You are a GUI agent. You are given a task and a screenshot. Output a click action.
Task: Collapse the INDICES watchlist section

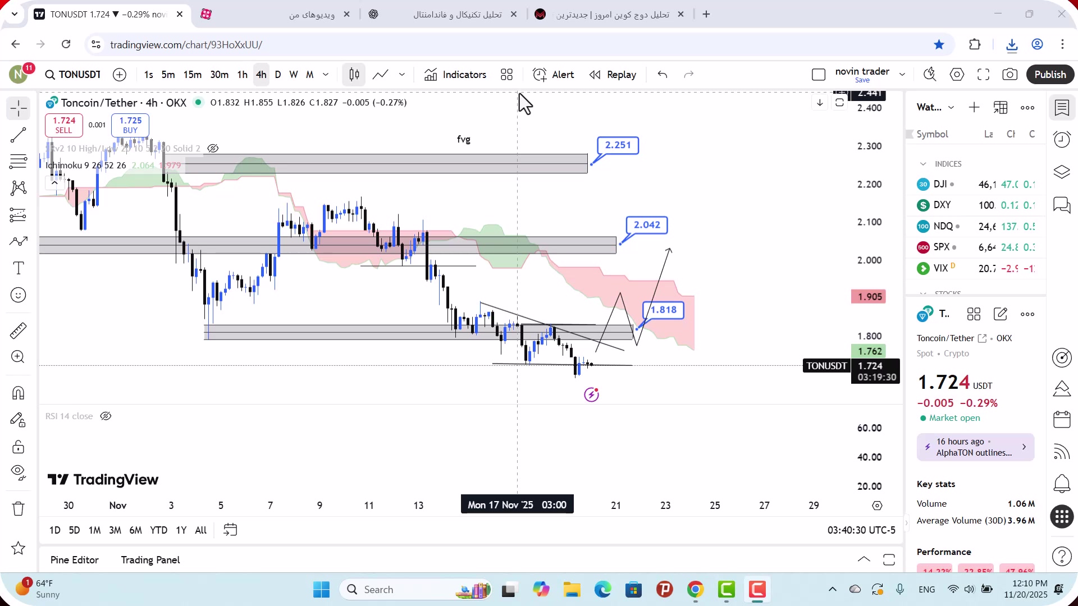click(923, 164)
